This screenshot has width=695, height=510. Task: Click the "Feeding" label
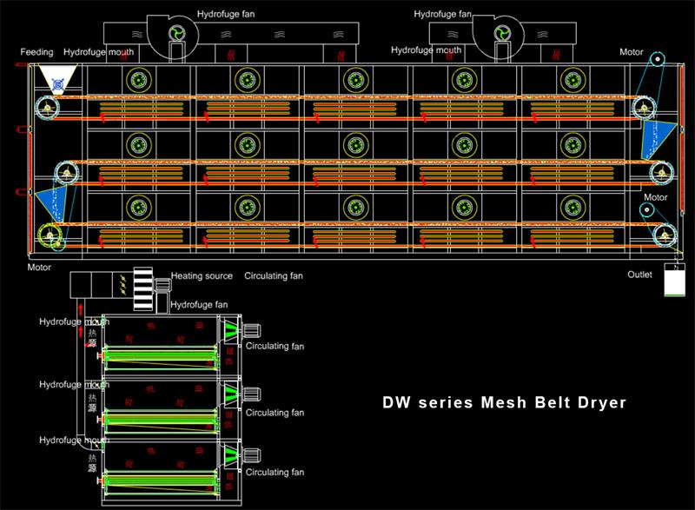click(x=37, y=53)
